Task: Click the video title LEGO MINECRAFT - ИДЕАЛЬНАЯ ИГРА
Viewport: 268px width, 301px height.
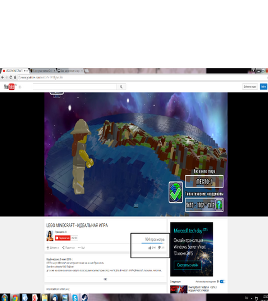Action: click(x=77, y=225)
